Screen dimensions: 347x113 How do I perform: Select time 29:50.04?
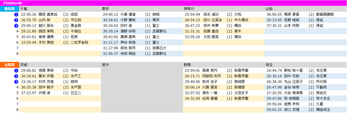[274, 104]
